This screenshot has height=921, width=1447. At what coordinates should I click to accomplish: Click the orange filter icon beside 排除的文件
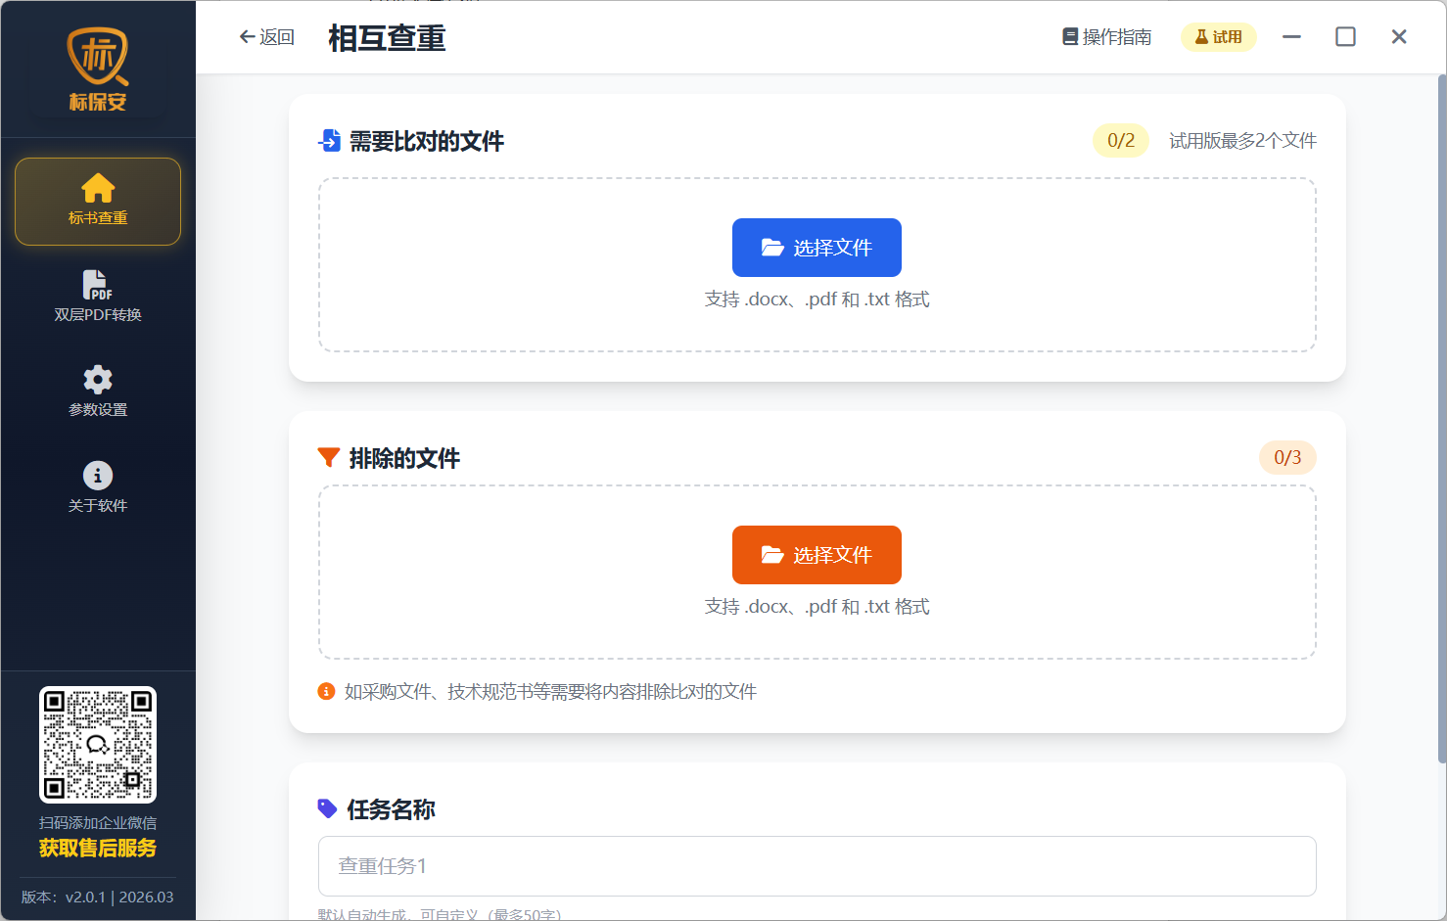pyautogui.click(x=329, y=457)
